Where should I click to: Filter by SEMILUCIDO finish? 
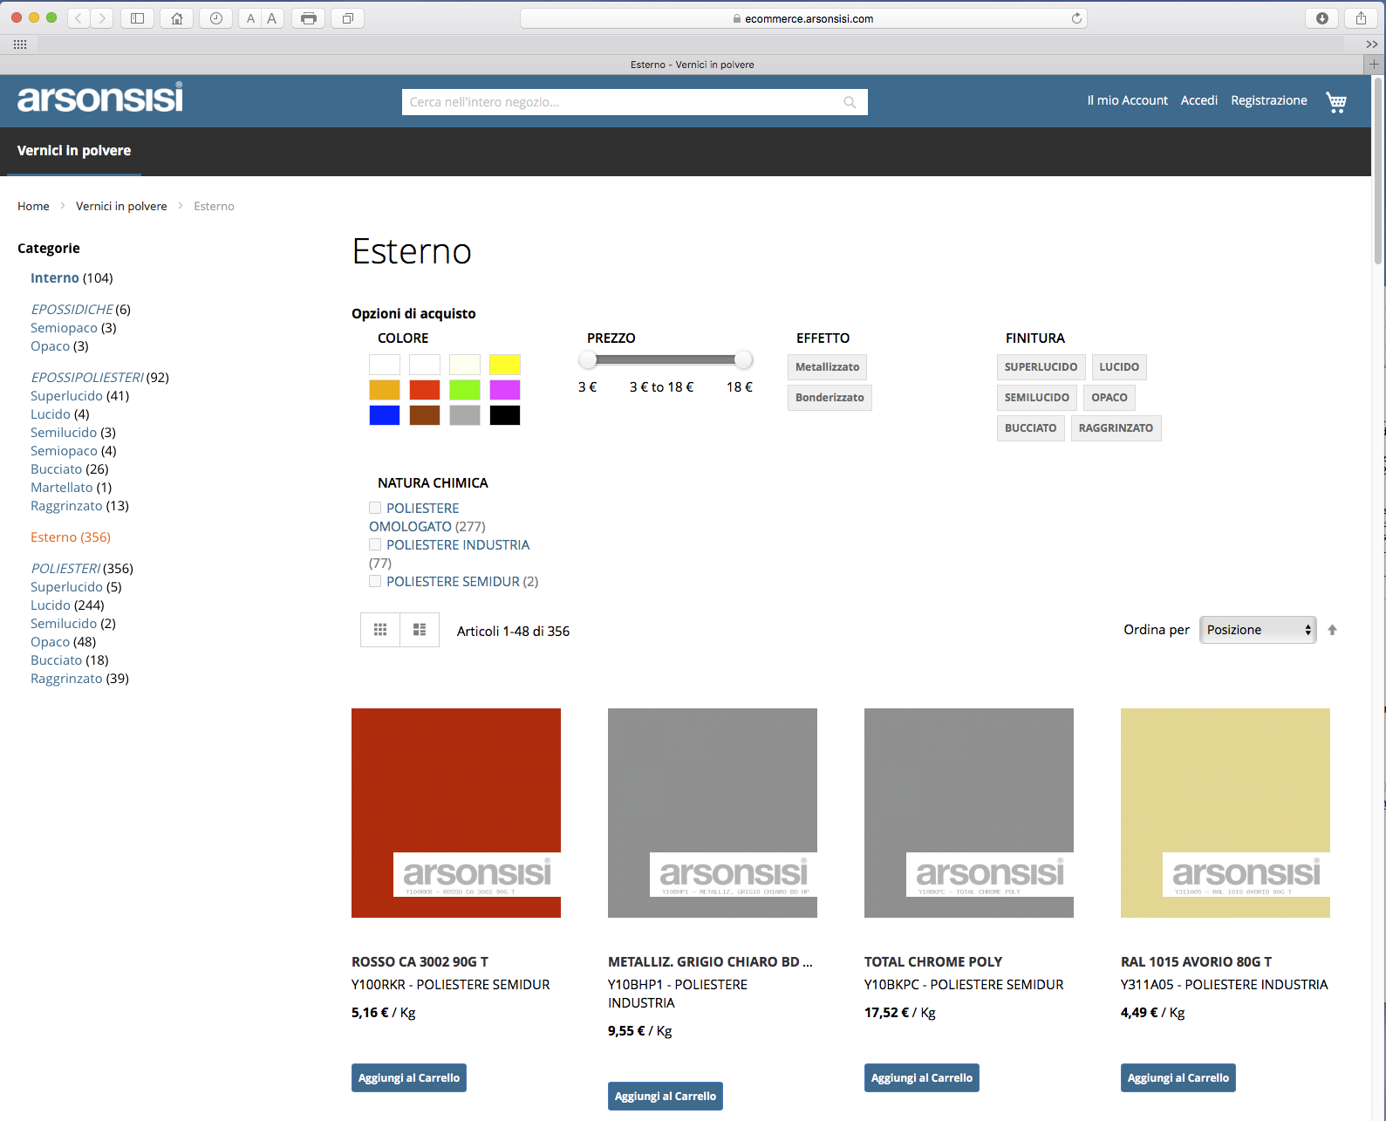(x=1036, y=398)
